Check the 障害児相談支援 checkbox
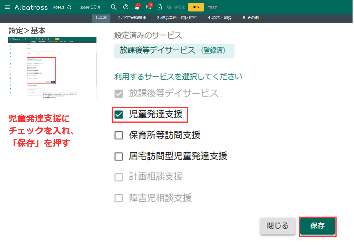Image resolution: width=354 pixels, height=248 pixels. tap(119, 198)
